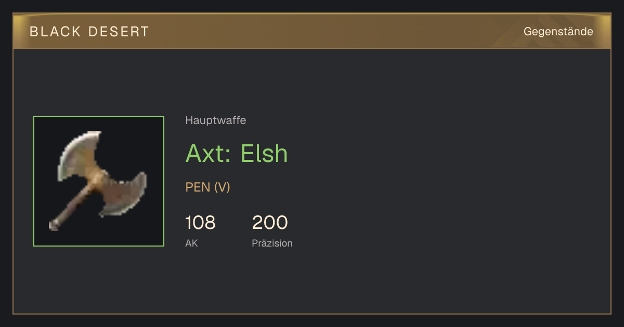The height and width of the screenshot is (327, 624).
Task: Click the Elsh axe item icon
Action: coord(99,181)
